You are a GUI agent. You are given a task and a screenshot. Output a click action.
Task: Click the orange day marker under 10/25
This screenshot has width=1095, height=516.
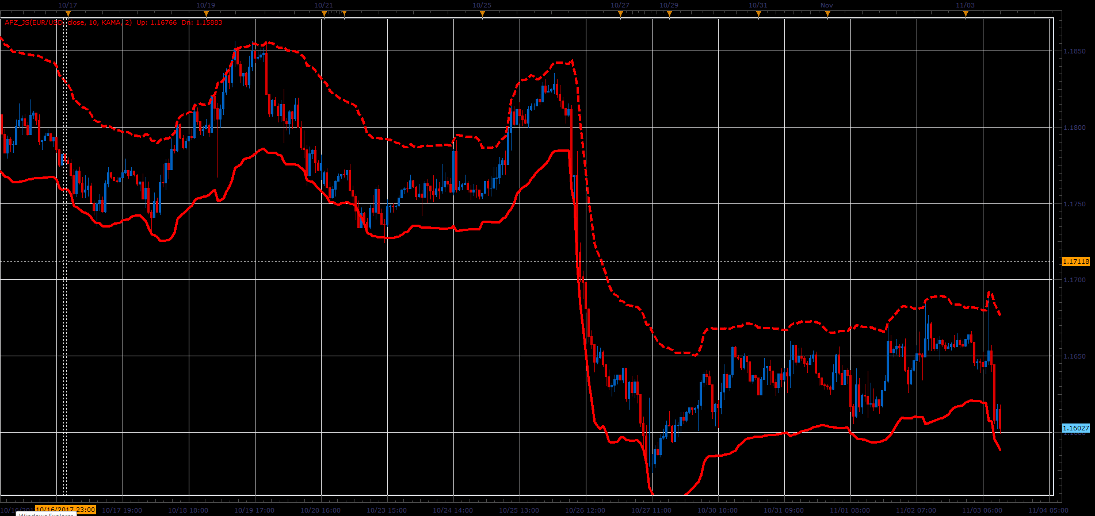pyautogui.click(x=482, y=13)
